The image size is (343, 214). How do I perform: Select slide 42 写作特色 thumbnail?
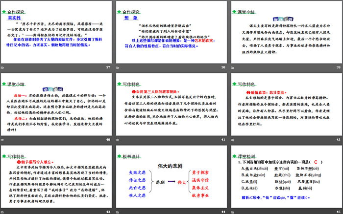285,108
